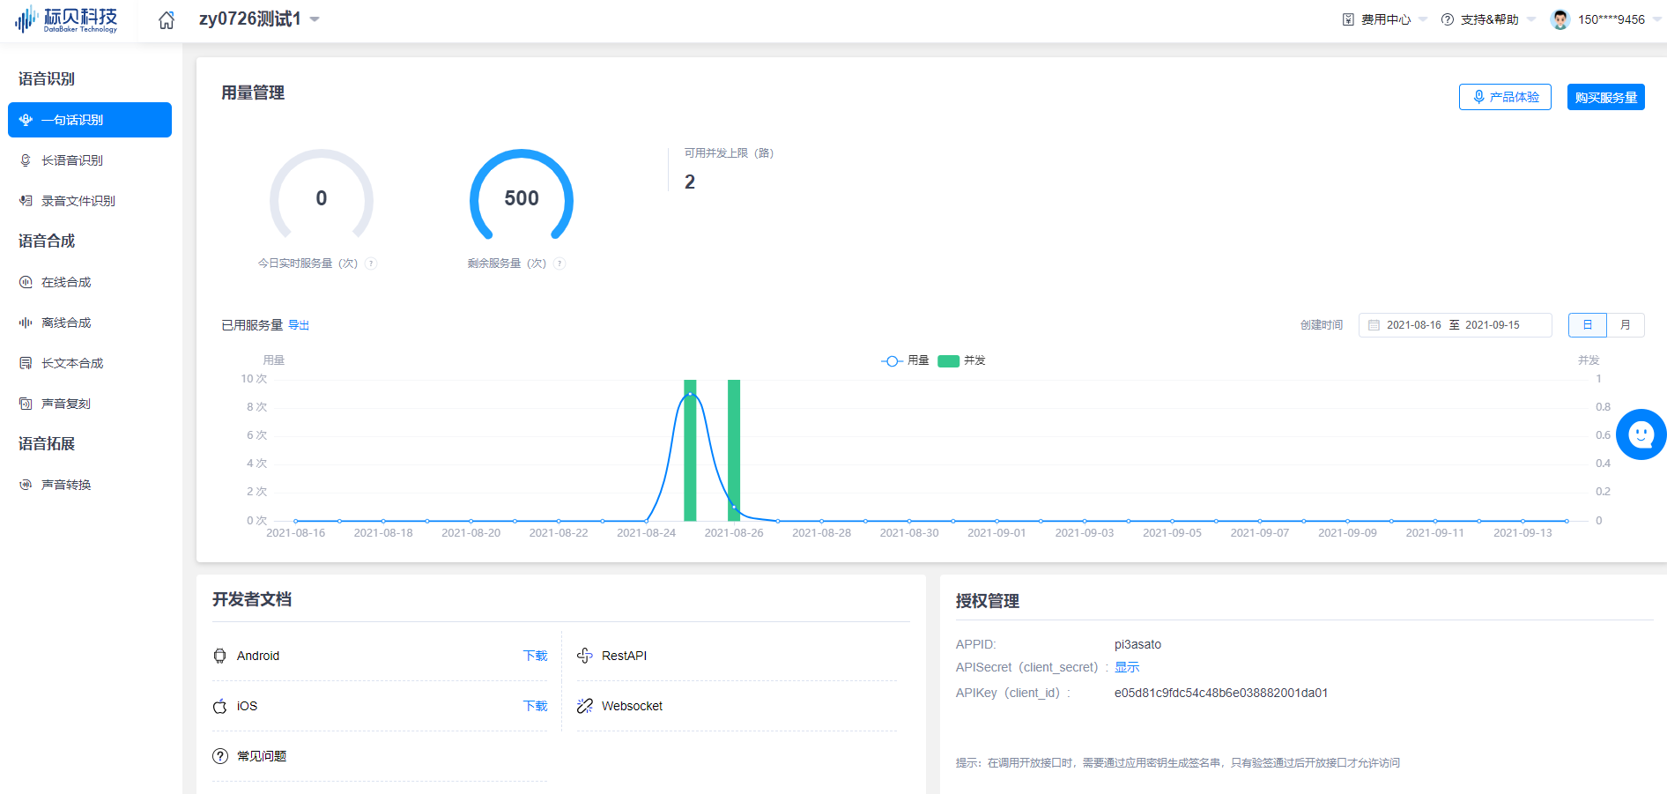This screenshot has width=1667, height=794.
Task: Click the green bar at 2021-08-25
Action: (x=690, y=450)
